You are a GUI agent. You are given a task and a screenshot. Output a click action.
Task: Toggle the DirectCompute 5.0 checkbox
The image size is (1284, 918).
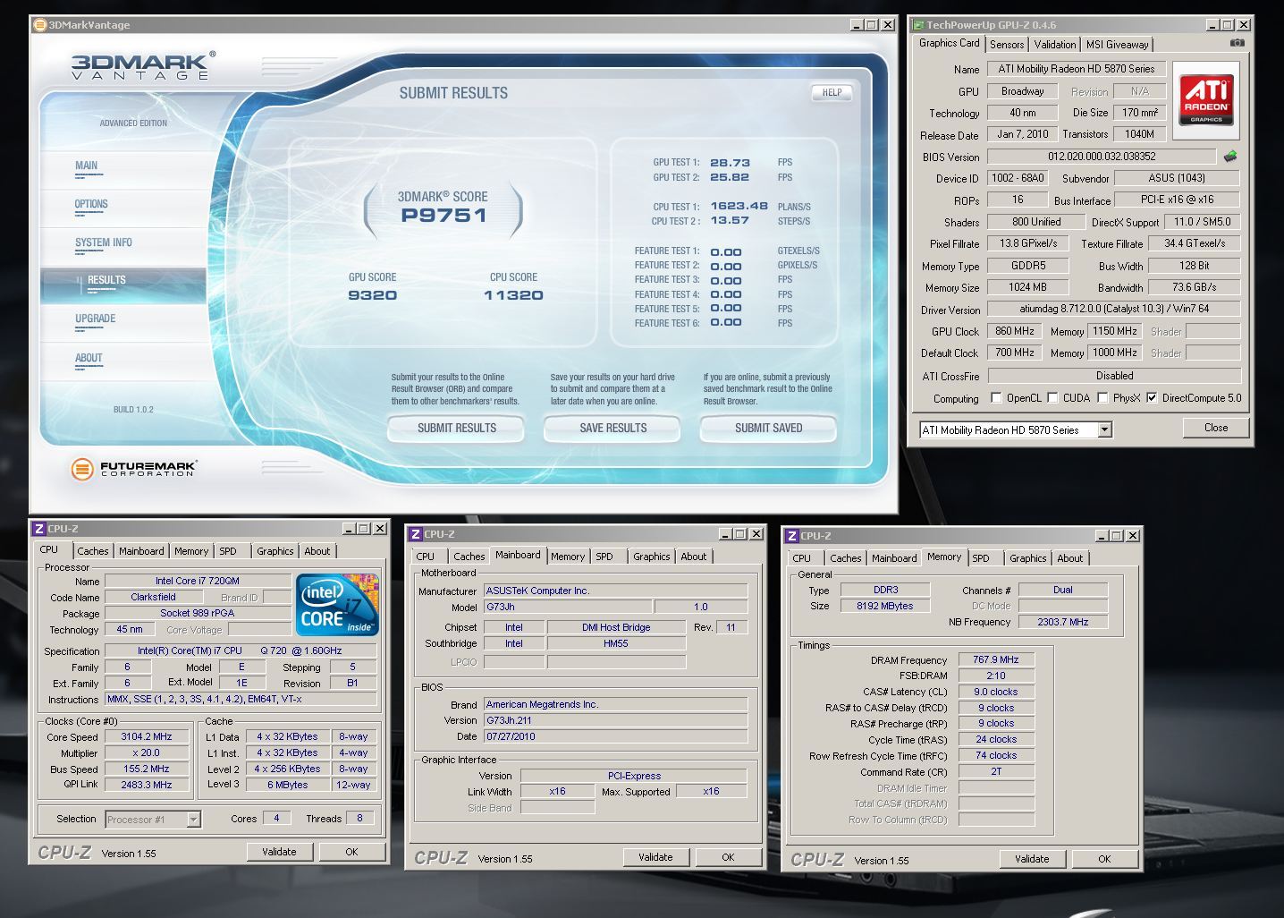[x=1152, y=398]
